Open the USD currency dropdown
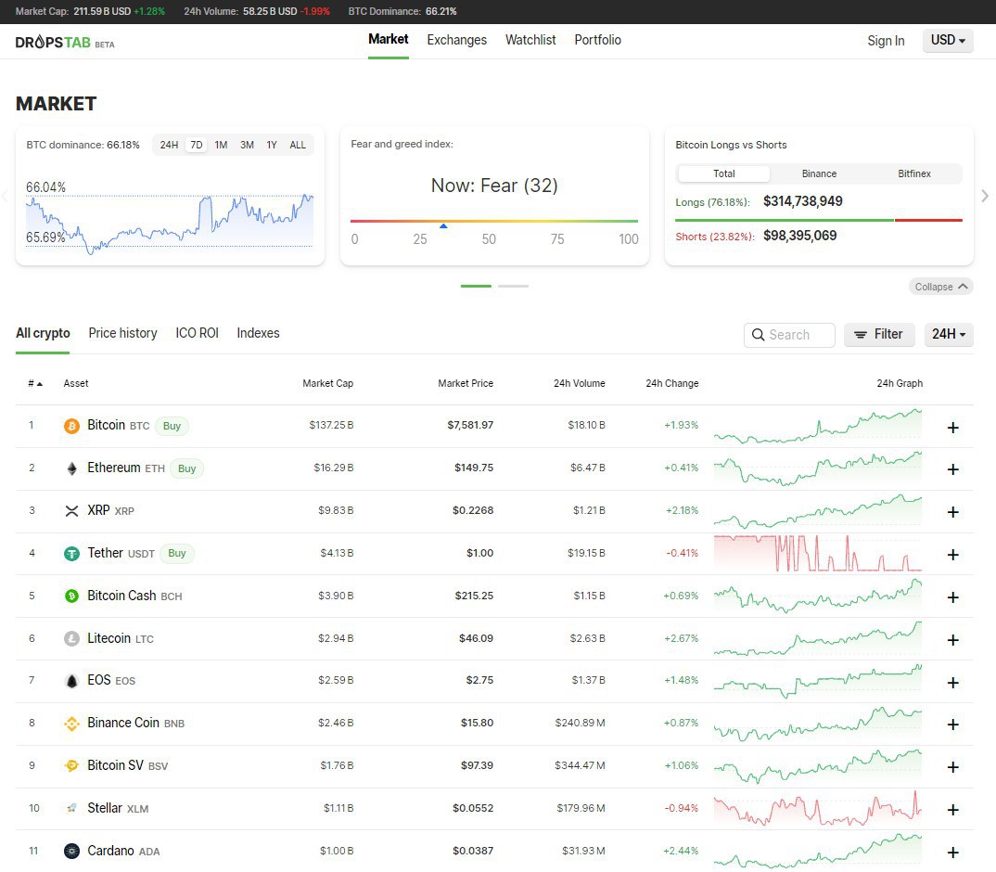 tap(948, 40)
